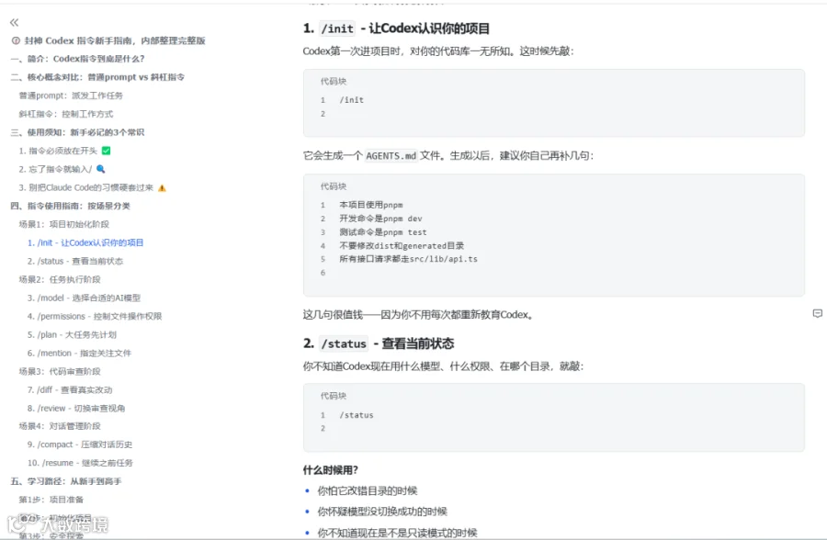Click code line '开发命令是pnpm dev'
Image resolution: width=827 pixels, height=540 pixels.
[x=380, y=219]
